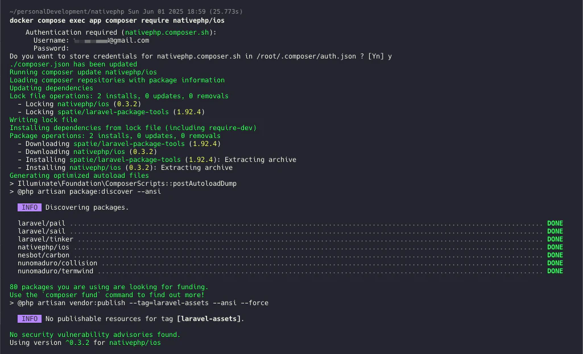583x354 pixels.
Task: Click DONE status for laravel/pail
Action: pos(555,224)
